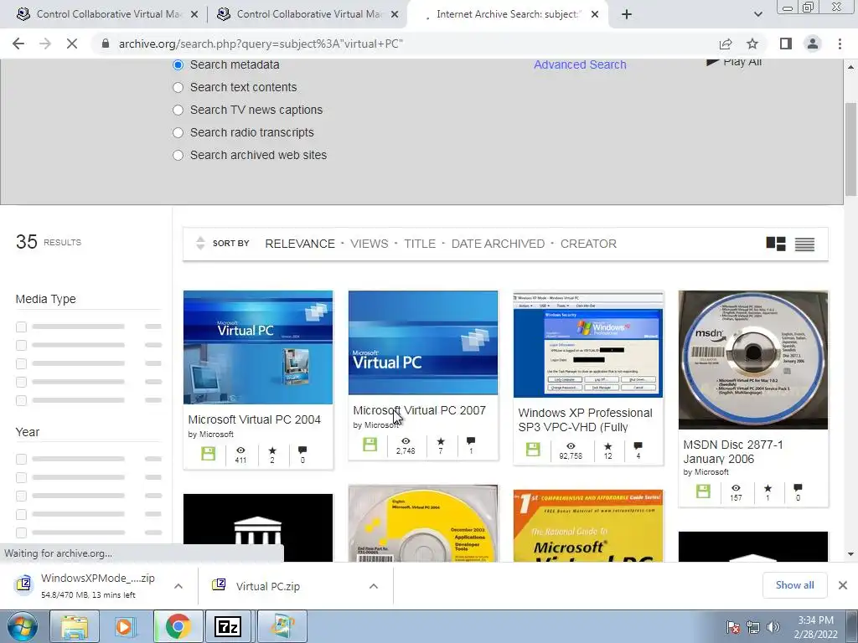
Task: Select Search text contents option
Action: pos(178,87)
